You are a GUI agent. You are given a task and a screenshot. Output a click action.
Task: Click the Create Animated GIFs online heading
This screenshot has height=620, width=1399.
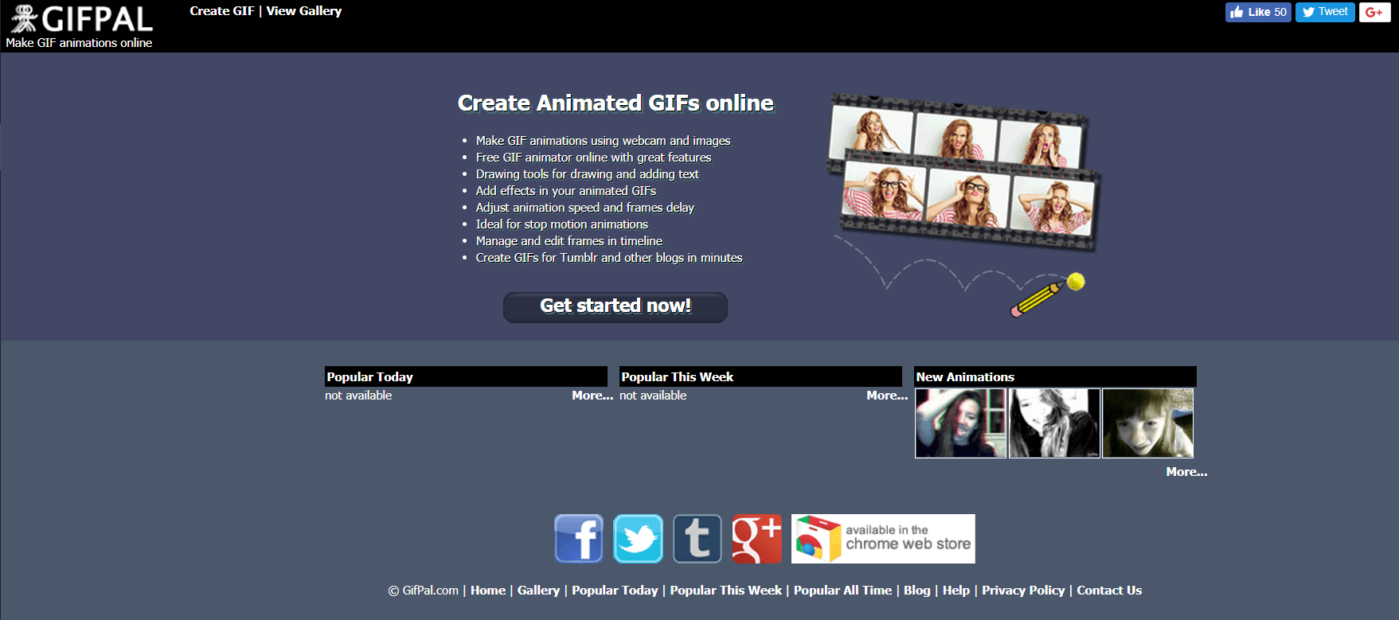(x=615, y=103)
